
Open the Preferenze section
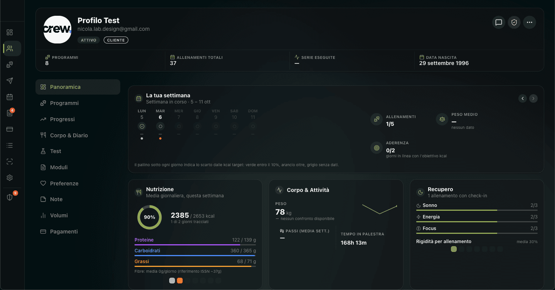[x=78, y=183]
